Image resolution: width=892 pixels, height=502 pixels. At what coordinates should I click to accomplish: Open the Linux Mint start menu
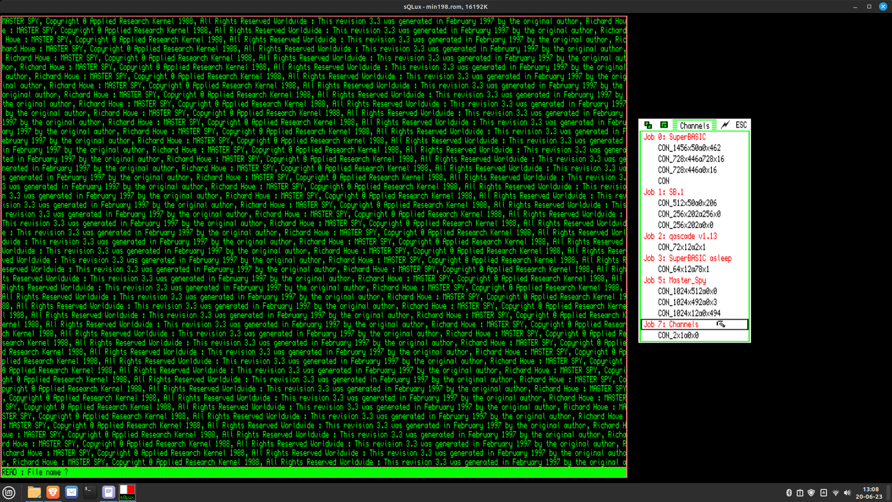pos(9,492)
